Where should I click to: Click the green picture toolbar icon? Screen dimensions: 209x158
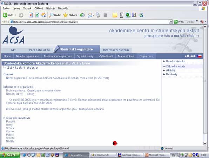pos(128,15)
